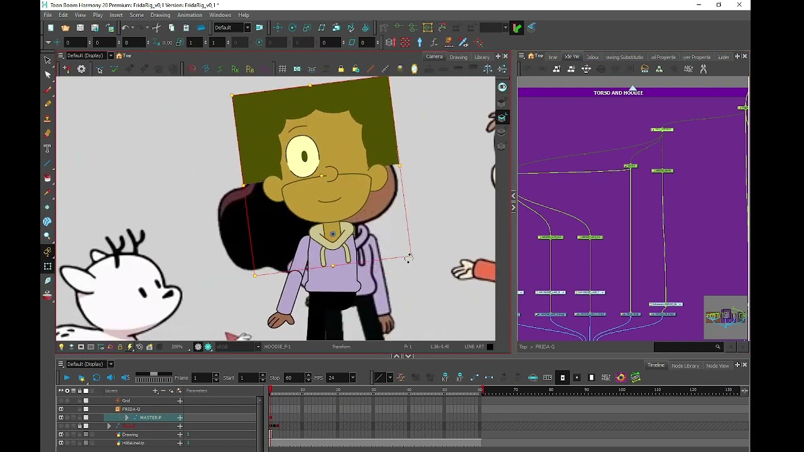Click the black LINE ART color swatch
Screen dimensions: 804x452
coord(490,347)
